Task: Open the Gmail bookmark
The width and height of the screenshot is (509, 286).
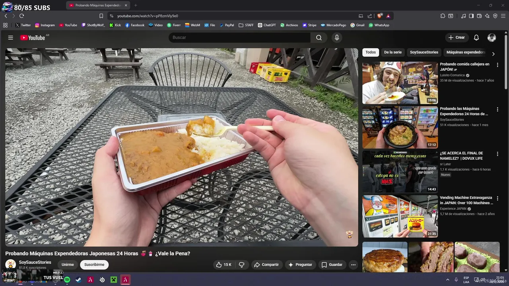Action: coord(357,25)
